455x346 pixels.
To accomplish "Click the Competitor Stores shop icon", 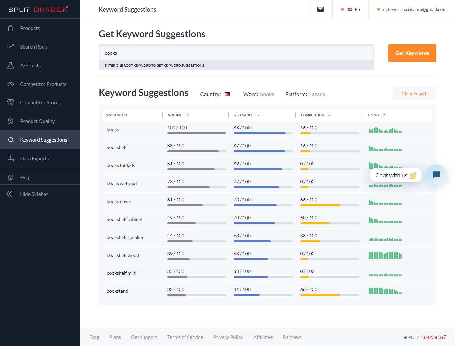I will point(11,102).
